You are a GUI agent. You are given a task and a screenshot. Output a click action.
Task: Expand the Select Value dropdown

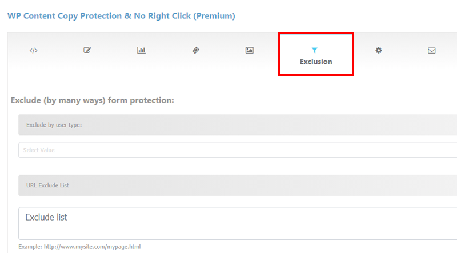pos(238,150)
